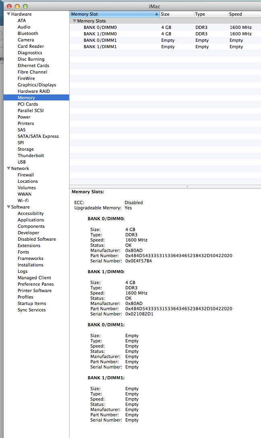Select the BANK 0/DIMM0 table row
The image size is (261, 438).
(x=165, y=27)
